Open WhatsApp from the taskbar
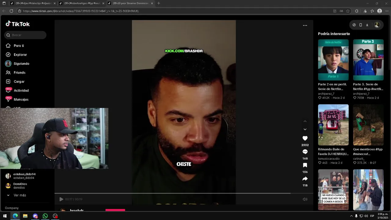The width and height of the screenshot is (391, 220). [45, 216]
